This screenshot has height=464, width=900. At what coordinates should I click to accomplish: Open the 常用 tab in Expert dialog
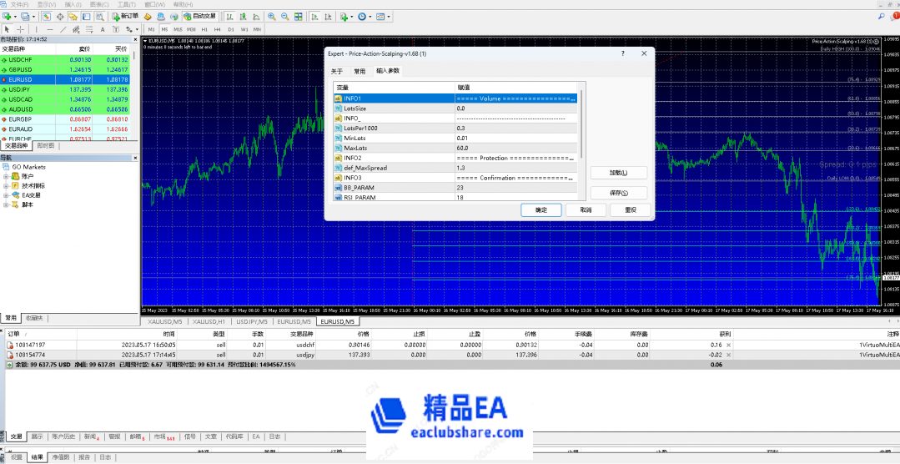coord(359,72)
